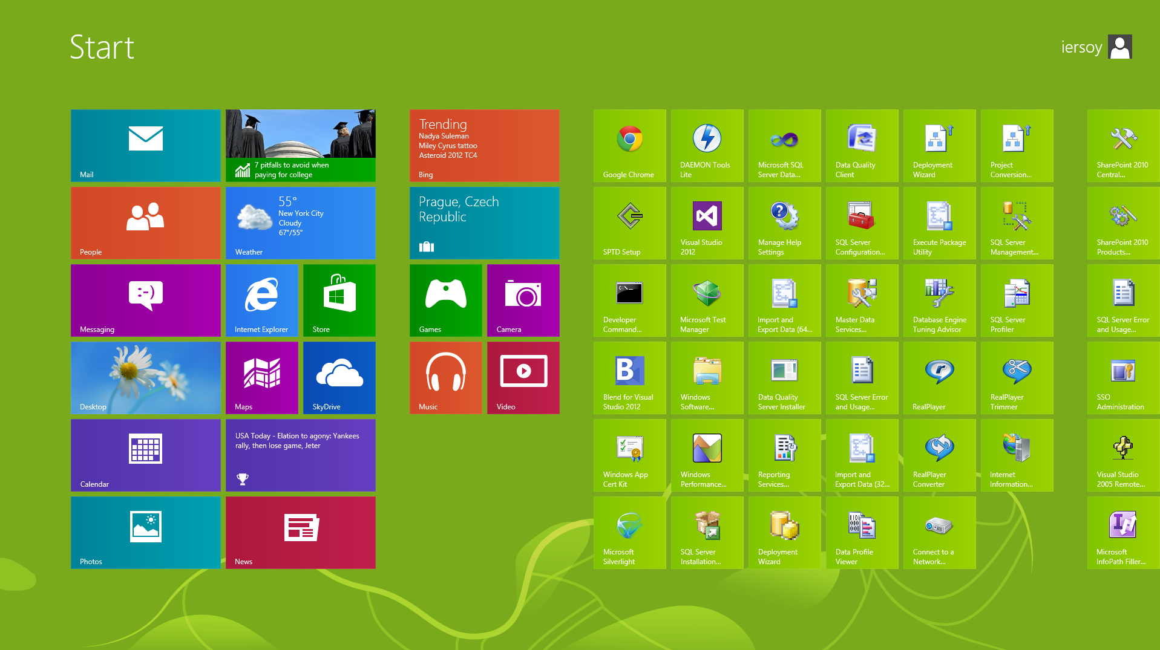Open Microsoft SQL Server Data tile
This screenshot has width=1160, height=650.
(785, 146)
